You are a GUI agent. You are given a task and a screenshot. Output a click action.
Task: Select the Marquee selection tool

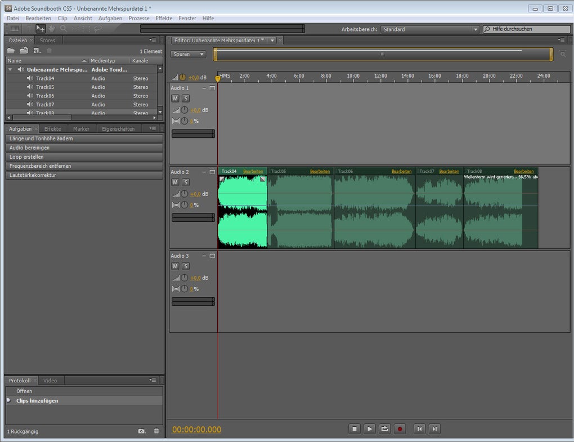click(x=87, y=29)
